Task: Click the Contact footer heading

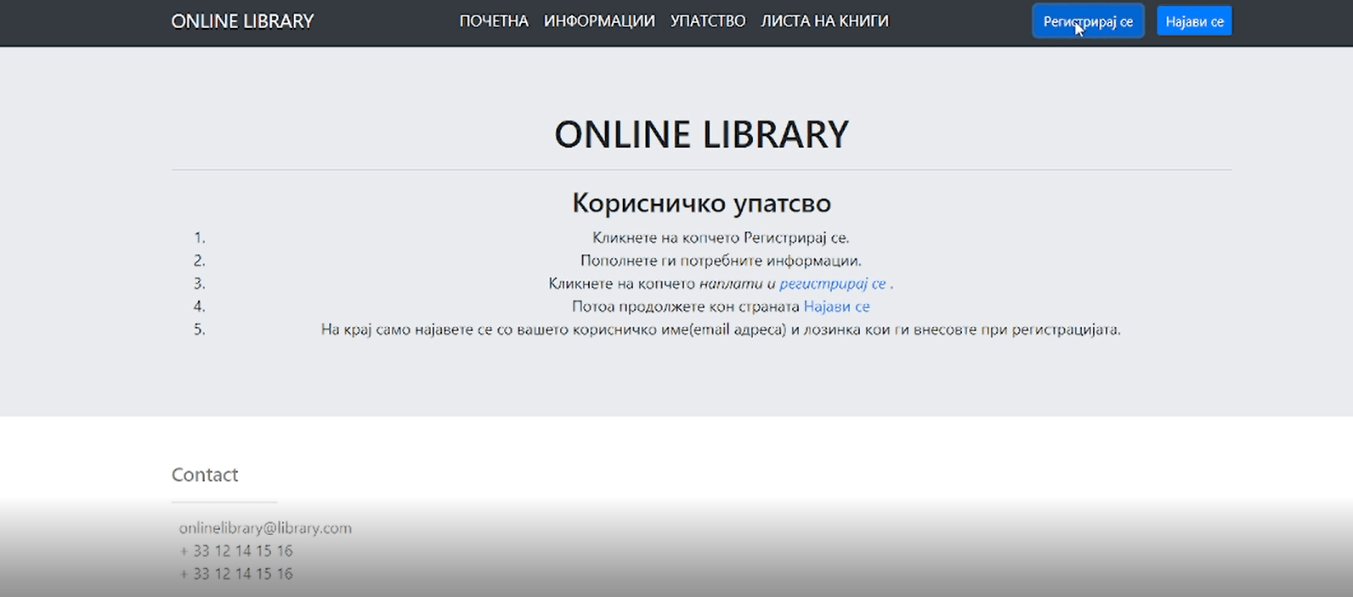Action: [205, 475]
